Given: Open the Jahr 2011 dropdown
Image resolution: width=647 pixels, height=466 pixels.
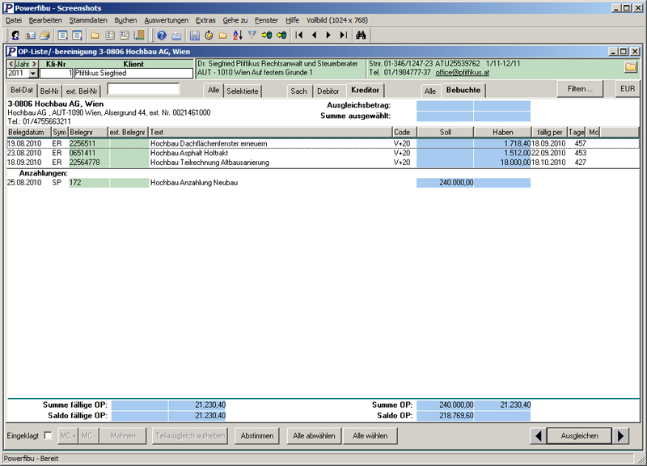Looking at the screenshot, I should [33, 74].
